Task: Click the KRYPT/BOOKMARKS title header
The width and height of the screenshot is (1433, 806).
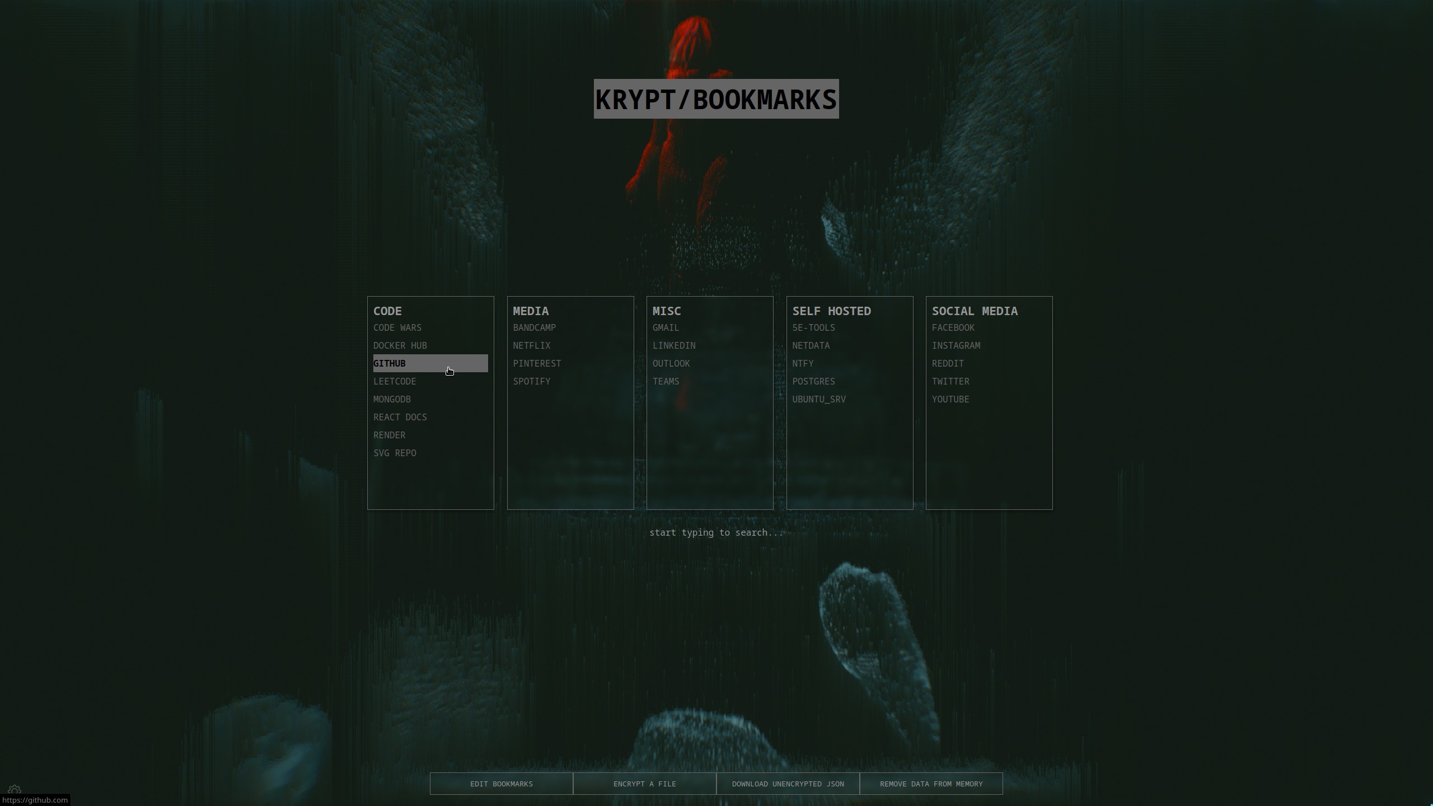Action: (x=715, y=99)
